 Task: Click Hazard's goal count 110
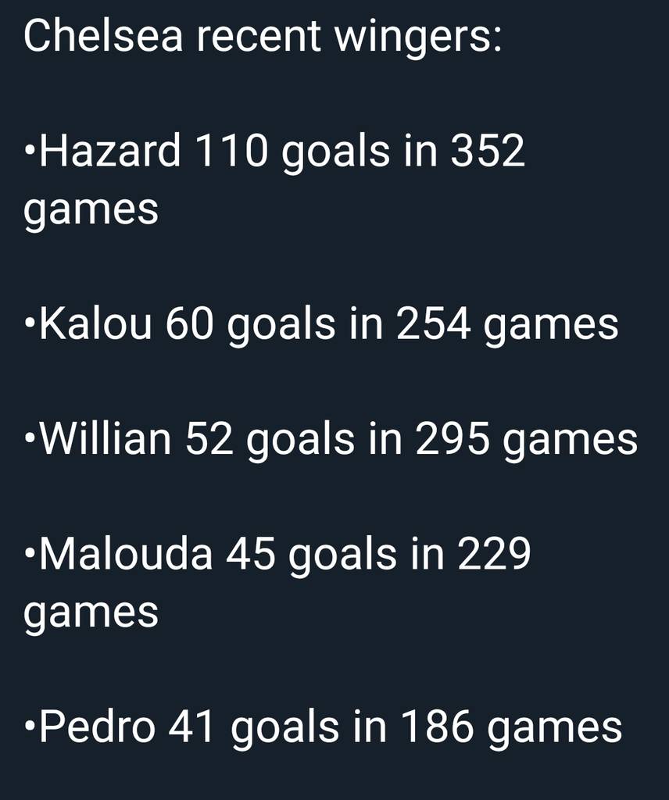click(230, 151)
